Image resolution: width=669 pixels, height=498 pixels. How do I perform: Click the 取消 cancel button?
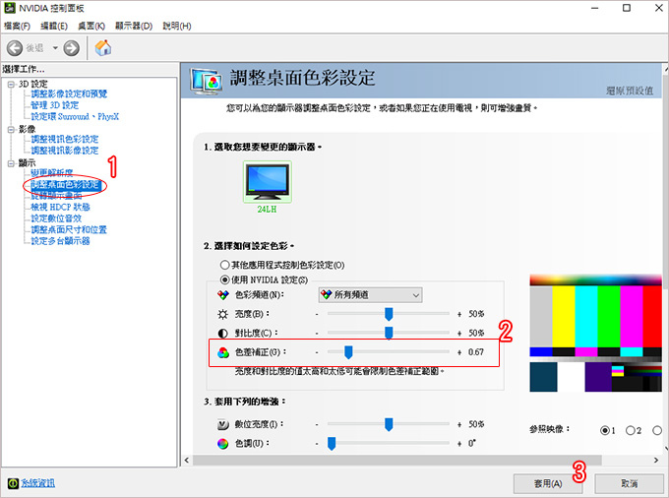pos(630,483)
